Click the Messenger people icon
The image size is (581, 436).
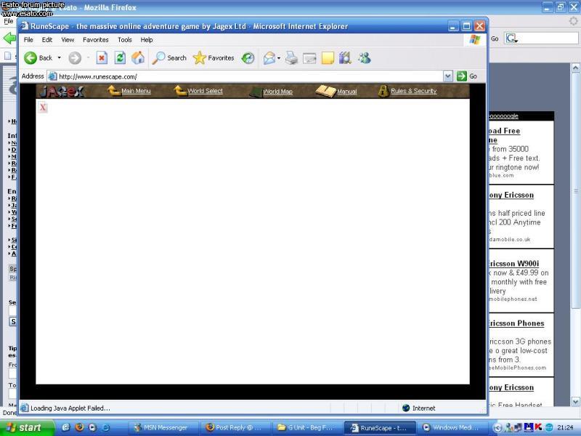pos(365,58)
